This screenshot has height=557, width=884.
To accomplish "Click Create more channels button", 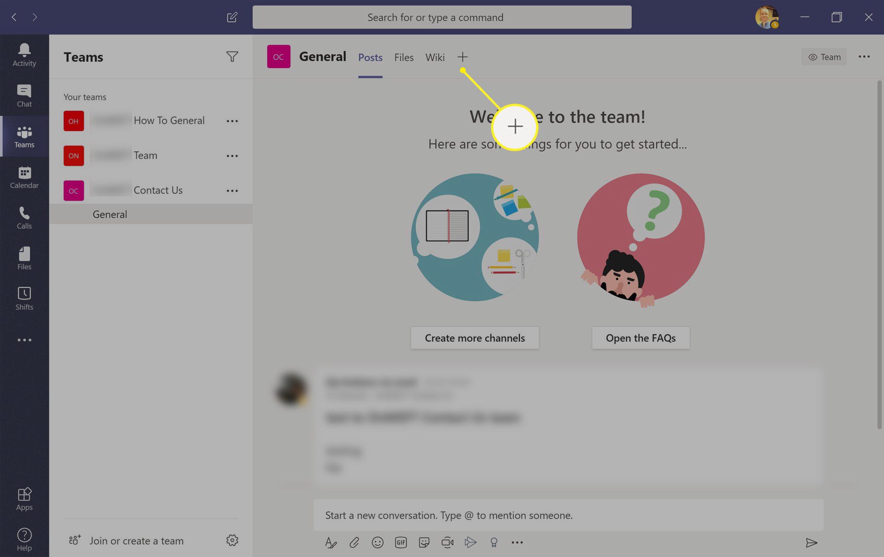I will (475, 338).
